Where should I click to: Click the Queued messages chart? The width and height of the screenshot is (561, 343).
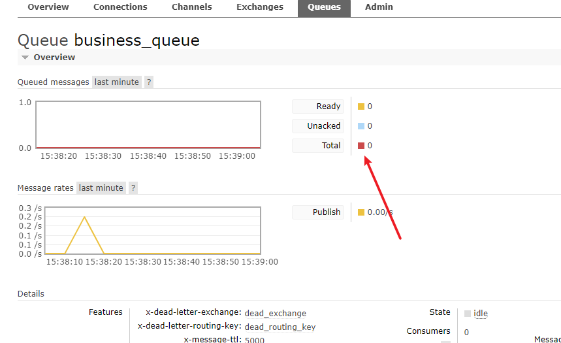148,125
